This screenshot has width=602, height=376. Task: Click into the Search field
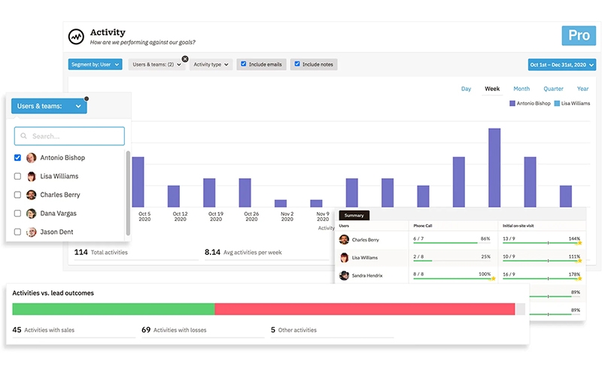click(x=69, y=136)
